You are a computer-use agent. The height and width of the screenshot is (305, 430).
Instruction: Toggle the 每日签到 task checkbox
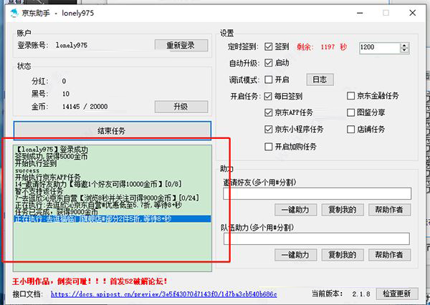pyautogui.click(x=268, y=96)
